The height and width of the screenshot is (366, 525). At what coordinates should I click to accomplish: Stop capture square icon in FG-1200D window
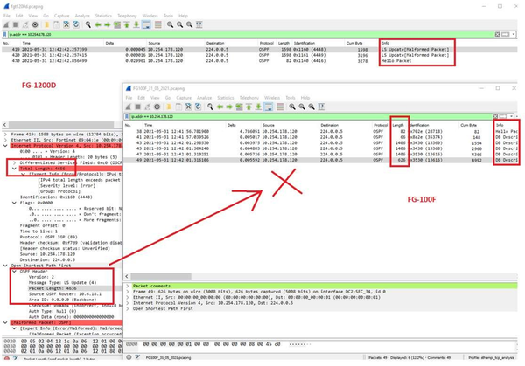point(16,24)
